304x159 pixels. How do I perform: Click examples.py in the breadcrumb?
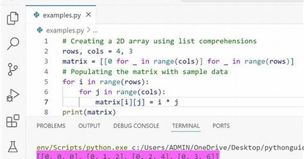click(x=65, y=30)
